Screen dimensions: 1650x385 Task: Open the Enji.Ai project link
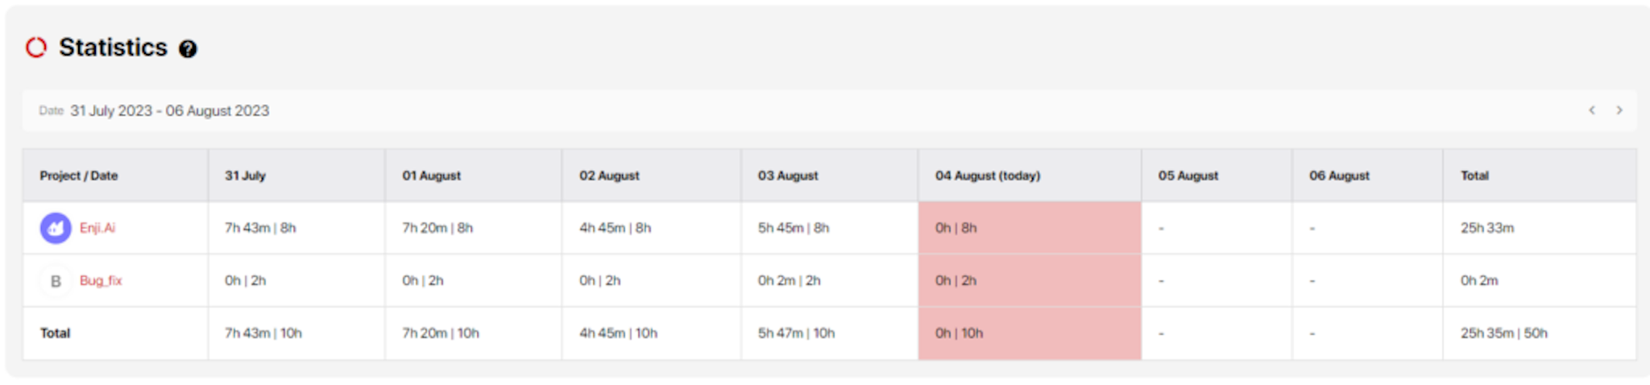97,228
